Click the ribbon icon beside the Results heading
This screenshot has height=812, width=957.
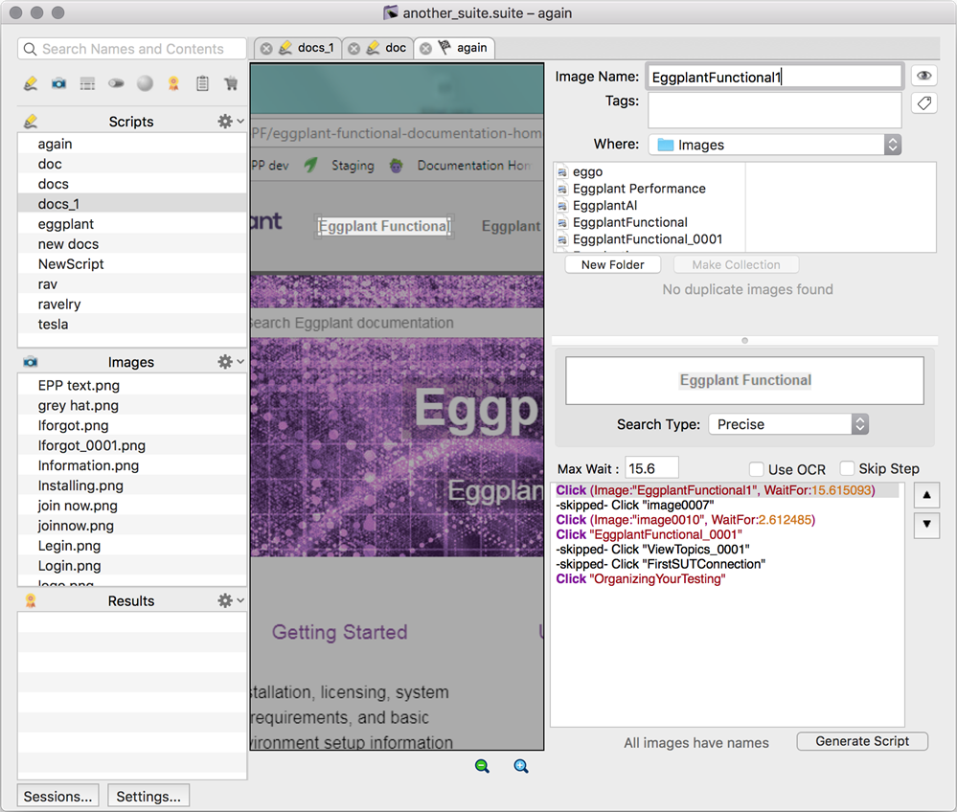pyautogui.click(x=31, y=601)
